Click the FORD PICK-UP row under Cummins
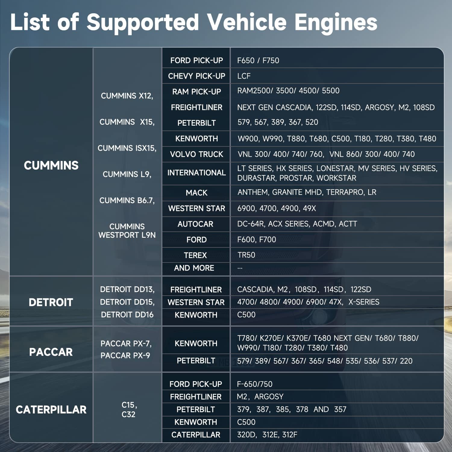The height and width of the screenshot is (452, 452). tap(303, 60)
